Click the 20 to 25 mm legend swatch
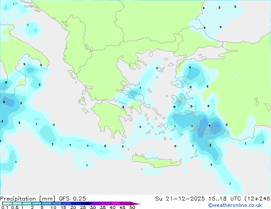The image size is (271, 209). [77, 203]
